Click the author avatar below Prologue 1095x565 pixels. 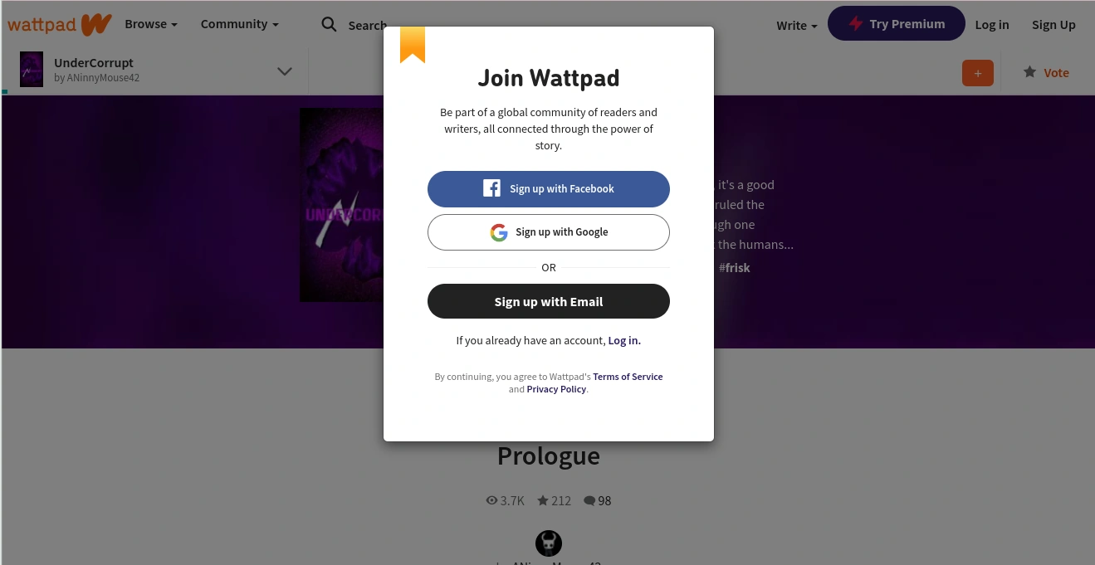[549, 543]
